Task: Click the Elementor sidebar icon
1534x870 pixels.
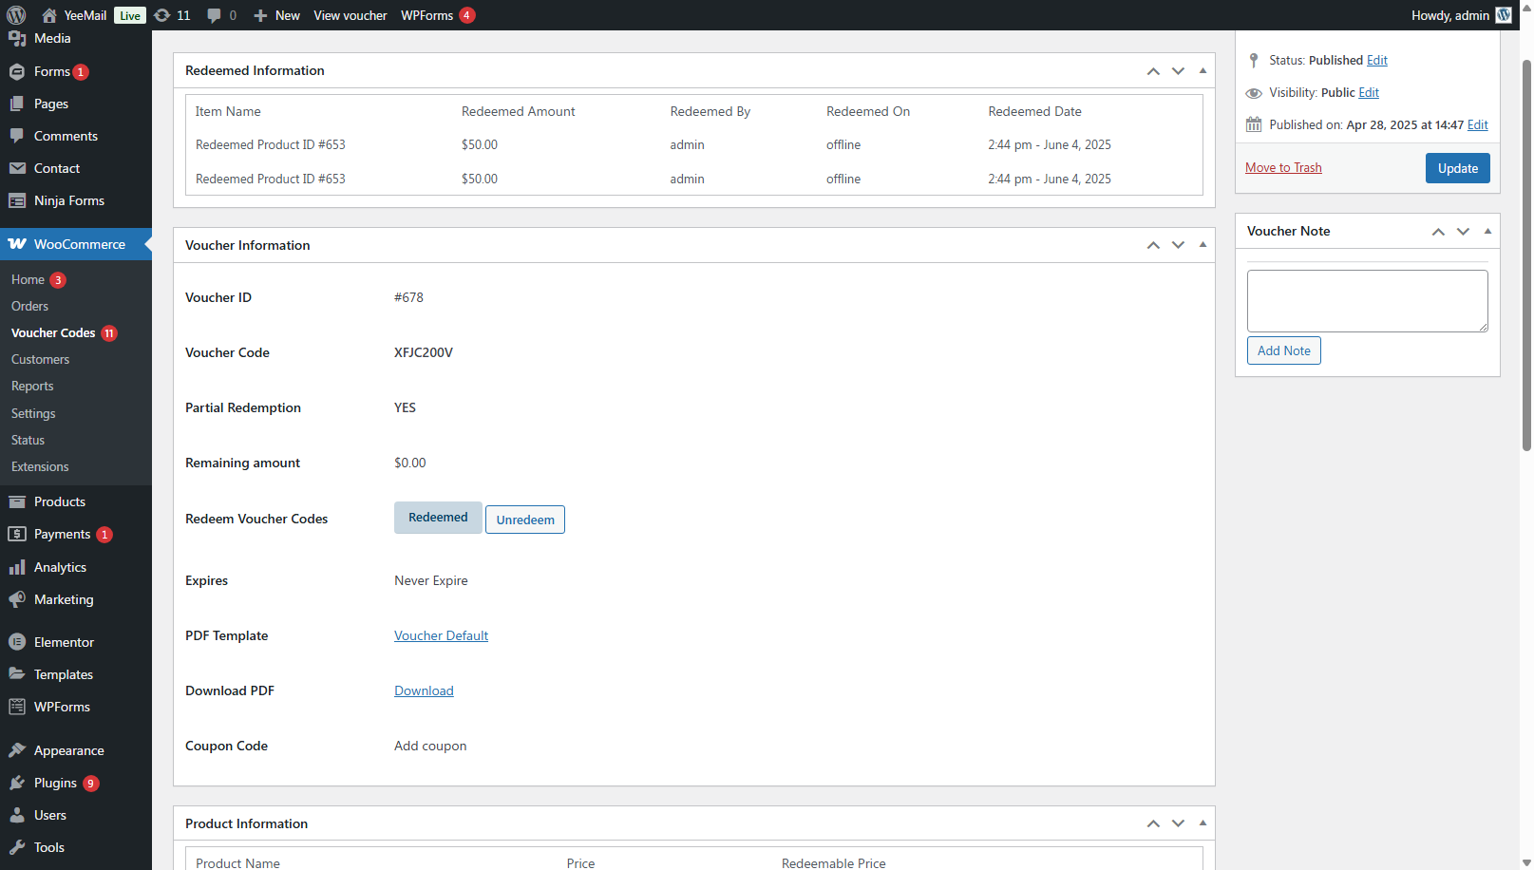Action: (x=17, y=642)
